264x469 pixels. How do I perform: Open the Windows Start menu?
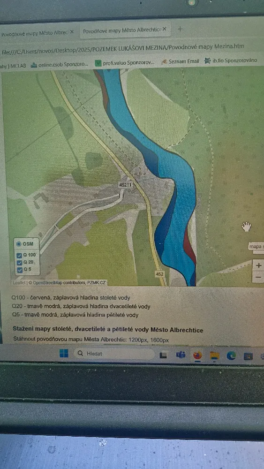click(x=64, y=353)
